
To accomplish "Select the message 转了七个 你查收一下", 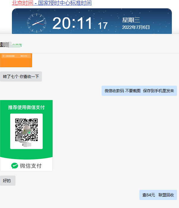I will coord(21,76).
